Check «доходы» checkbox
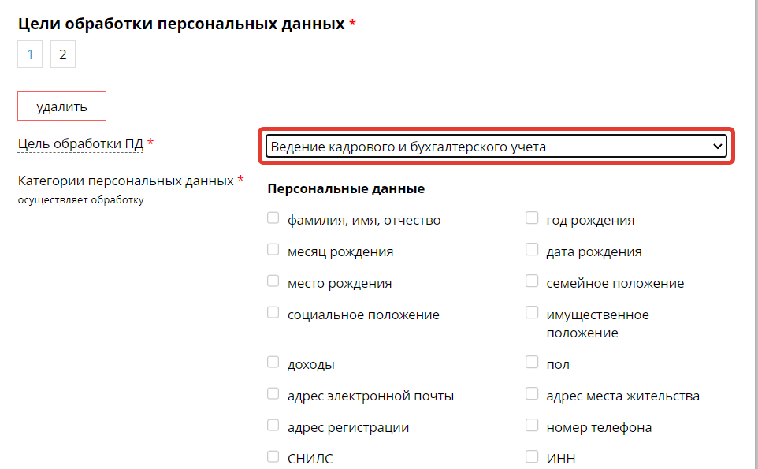758x469 pixels. (x=273, y=360)
